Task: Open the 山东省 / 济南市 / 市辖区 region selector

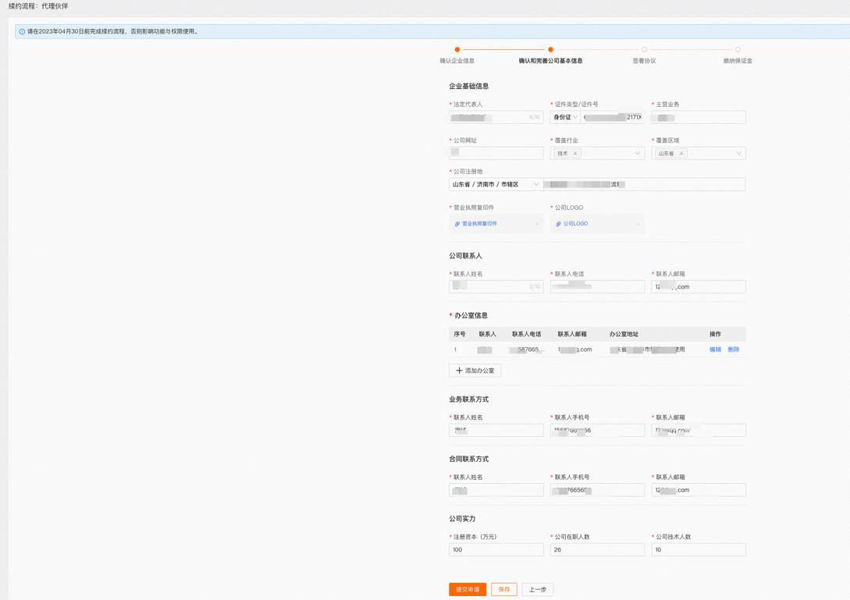Action: pos(496,184)
